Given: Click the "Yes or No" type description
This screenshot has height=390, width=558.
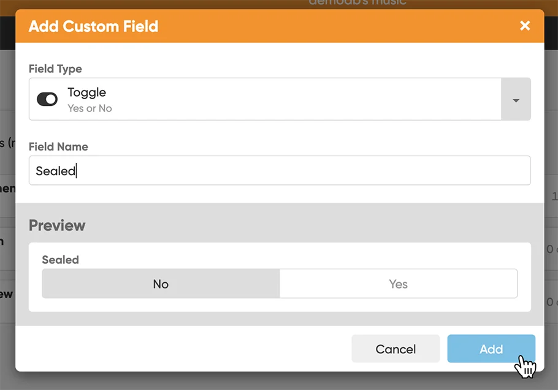Looking at the screenshot, I should [90, 108].
